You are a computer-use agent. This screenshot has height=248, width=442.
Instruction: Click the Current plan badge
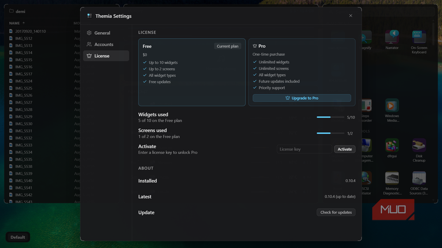(x=228, y=46)
